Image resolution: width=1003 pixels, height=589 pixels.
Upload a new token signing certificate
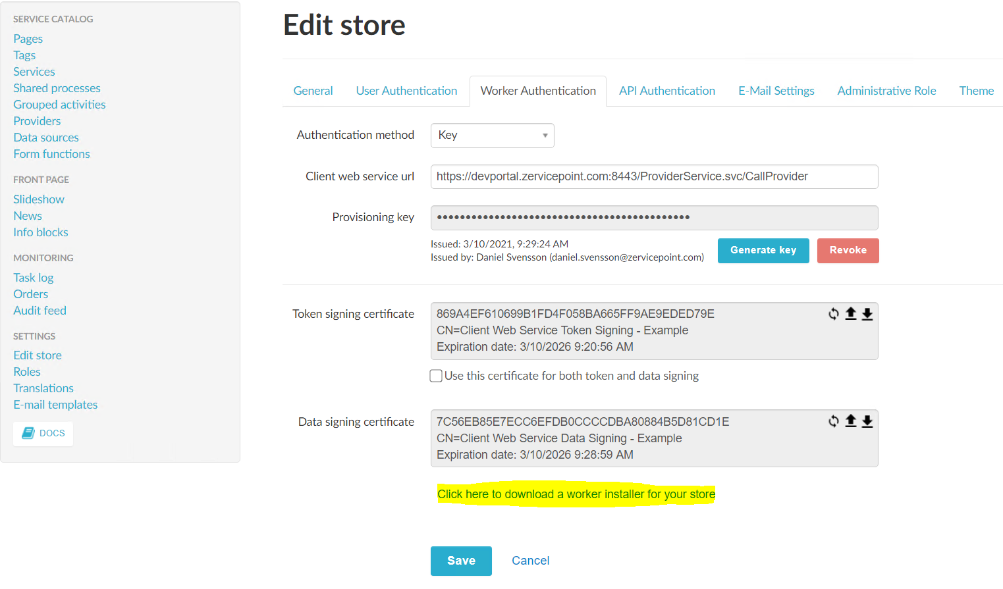(x=851, y=314)
